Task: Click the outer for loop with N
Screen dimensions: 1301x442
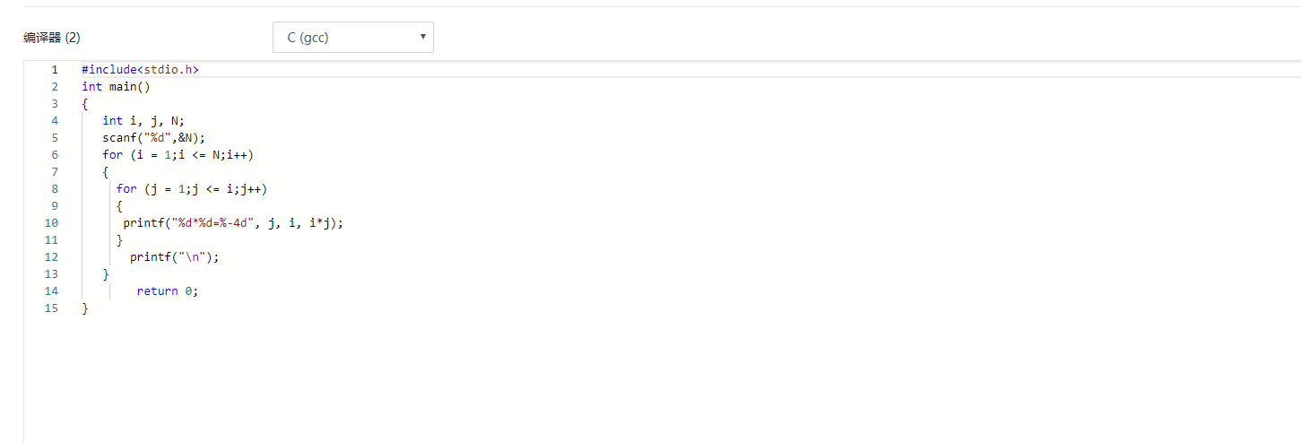Action: click(x=178, y=155)
